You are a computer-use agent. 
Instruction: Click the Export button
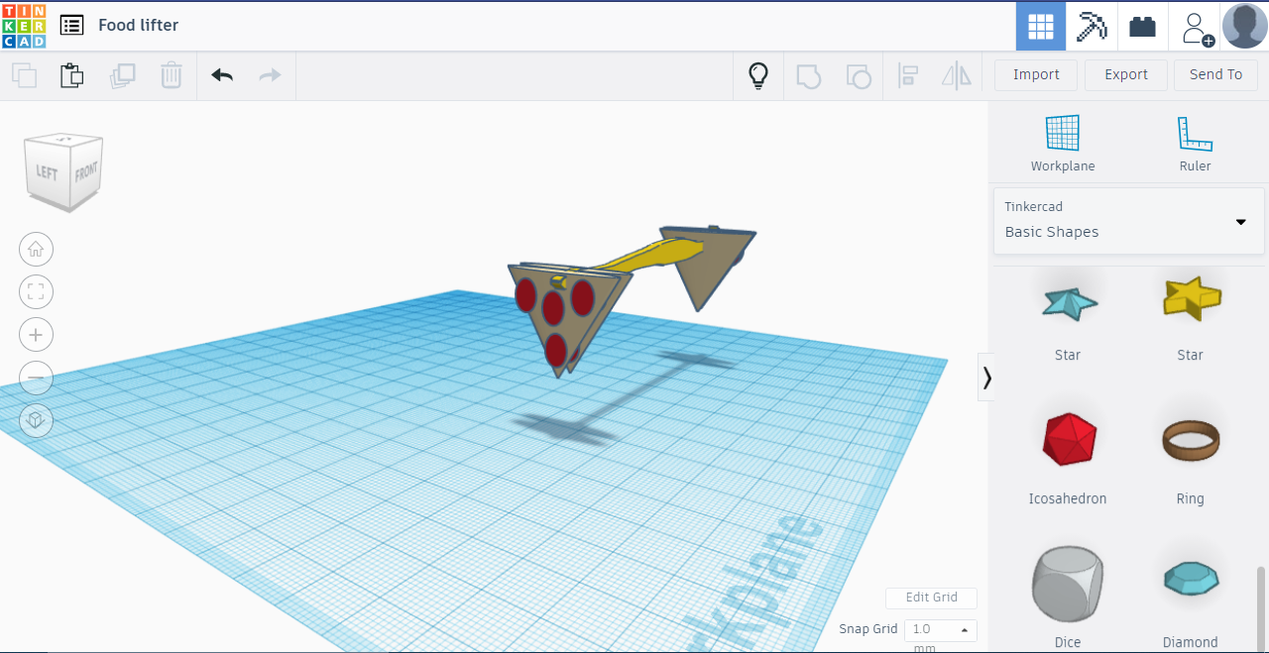coord(1125,74)
